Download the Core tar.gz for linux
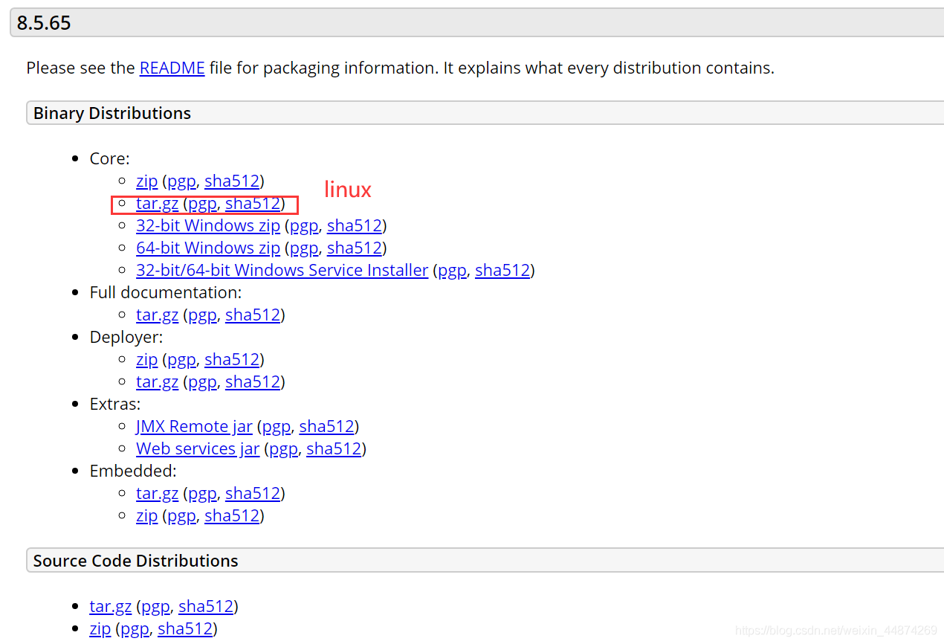 [158, 203]
